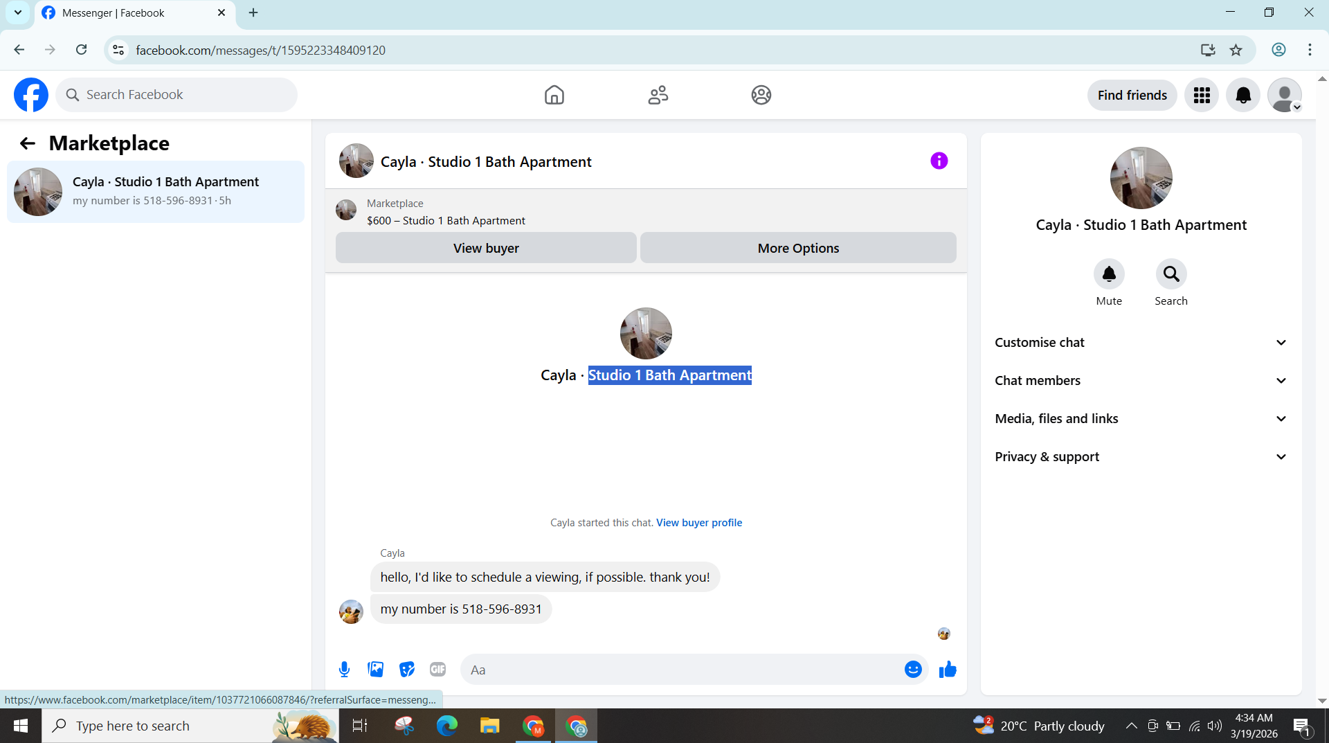Click the browser address bar URL
Screen dimensions: 1329x743
(260, 50)
